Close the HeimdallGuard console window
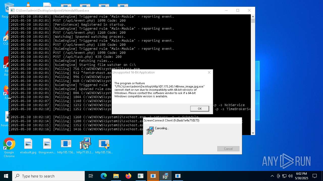This screenshot has height=181, width=323. click(x=249, y=10)
